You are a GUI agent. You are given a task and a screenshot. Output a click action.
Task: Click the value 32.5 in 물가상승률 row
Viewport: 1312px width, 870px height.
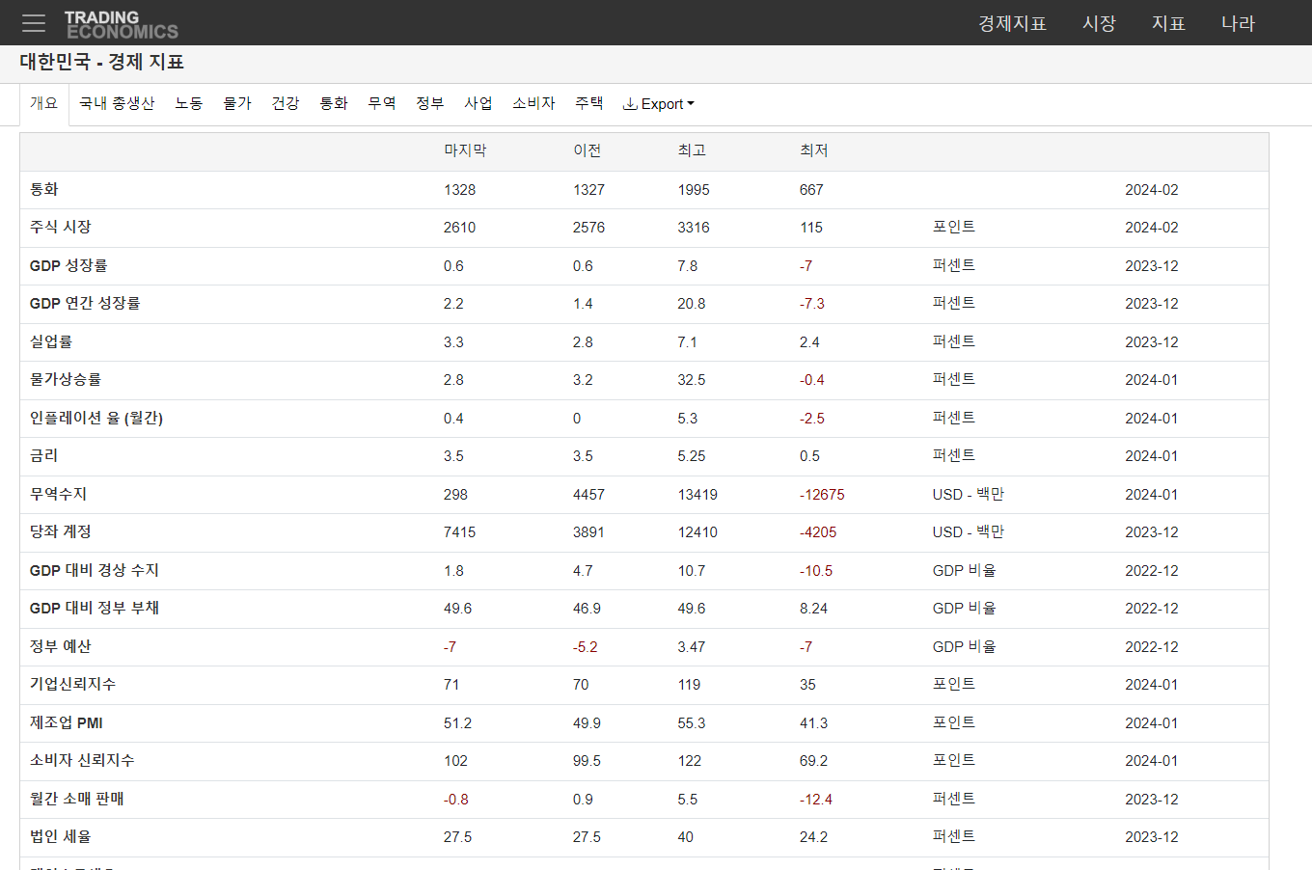[x=692, y=380]
